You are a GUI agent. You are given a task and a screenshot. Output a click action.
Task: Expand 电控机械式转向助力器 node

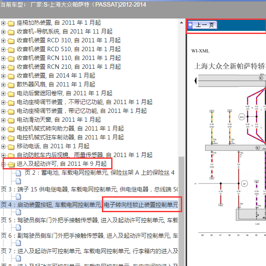[x=3, y=129]
